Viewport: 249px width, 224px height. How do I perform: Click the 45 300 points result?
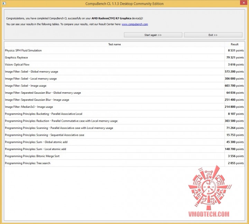point(235,142)
